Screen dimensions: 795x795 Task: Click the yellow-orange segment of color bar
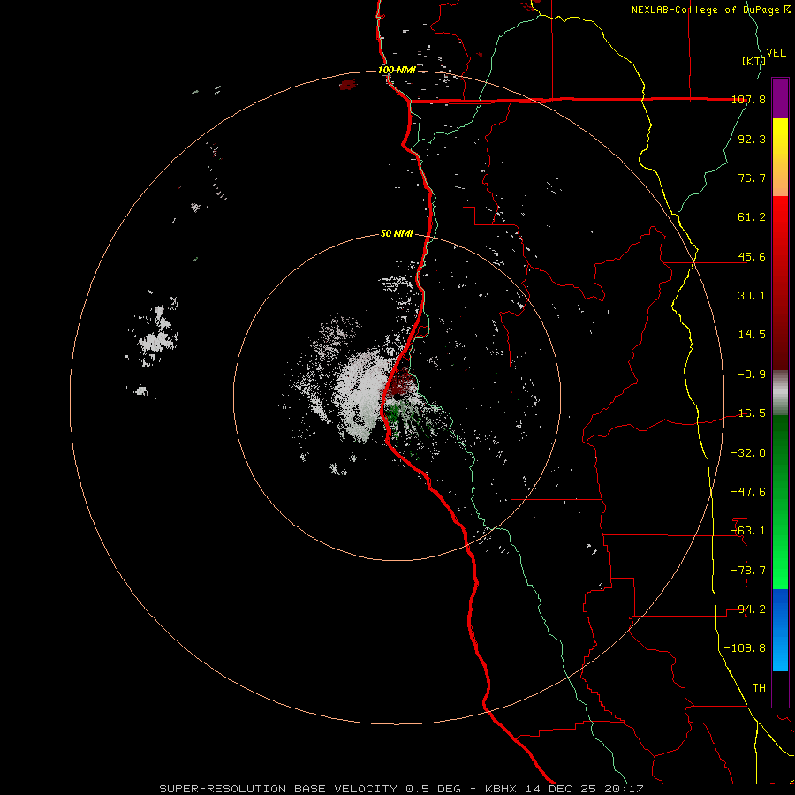point(780,157)
